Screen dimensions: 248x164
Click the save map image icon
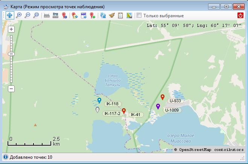(x=129, y=15)
